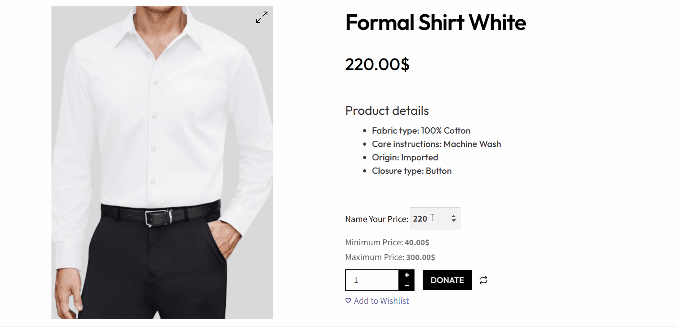Image resolution: width=677 pixels, height=327 pixels.
Task: Click the Maximum Price 300.00$ text
Action: point(390,257)
